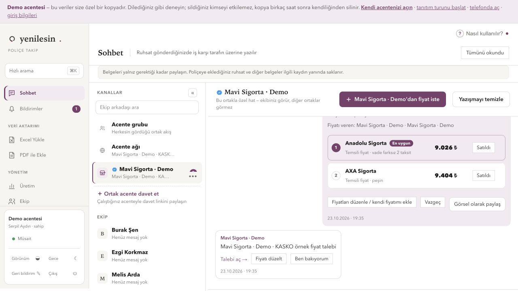Viewport: 518px width, 291px height.
Task: Click the Mavi Sigorta channel store icon
Action: 102,173
